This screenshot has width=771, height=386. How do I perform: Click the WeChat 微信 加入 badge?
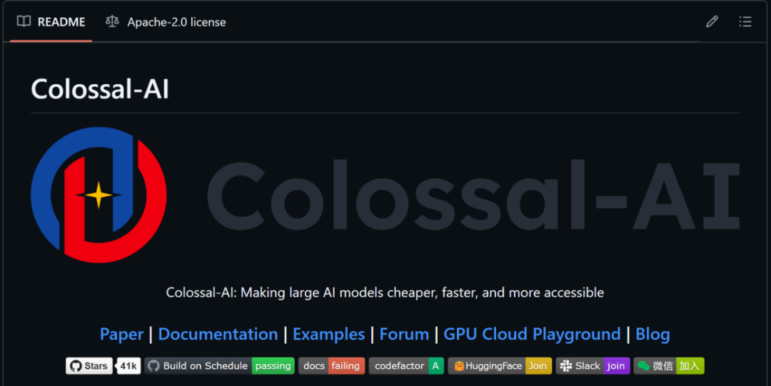coord(669,366)
